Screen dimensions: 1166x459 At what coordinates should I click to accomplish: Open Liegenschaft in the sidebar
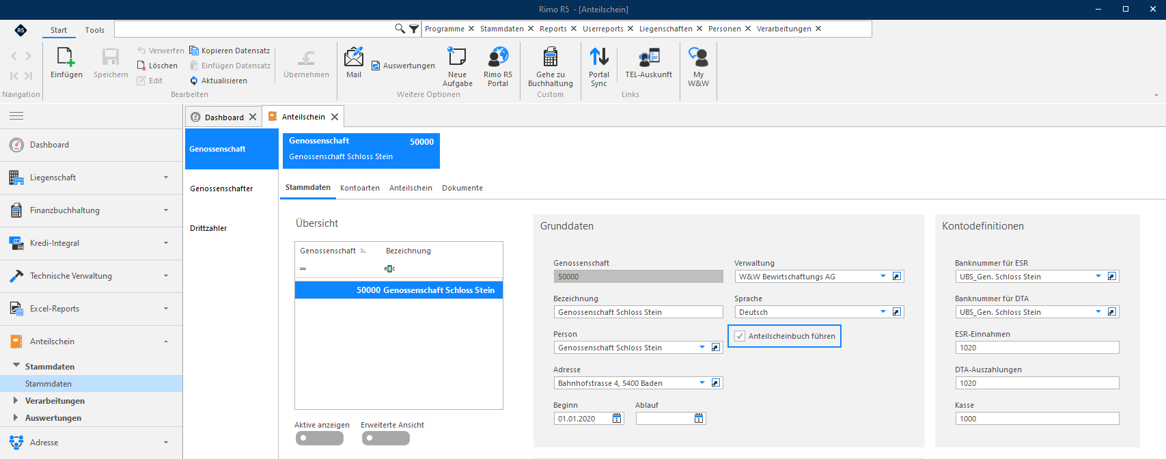[x=91, y=178]
